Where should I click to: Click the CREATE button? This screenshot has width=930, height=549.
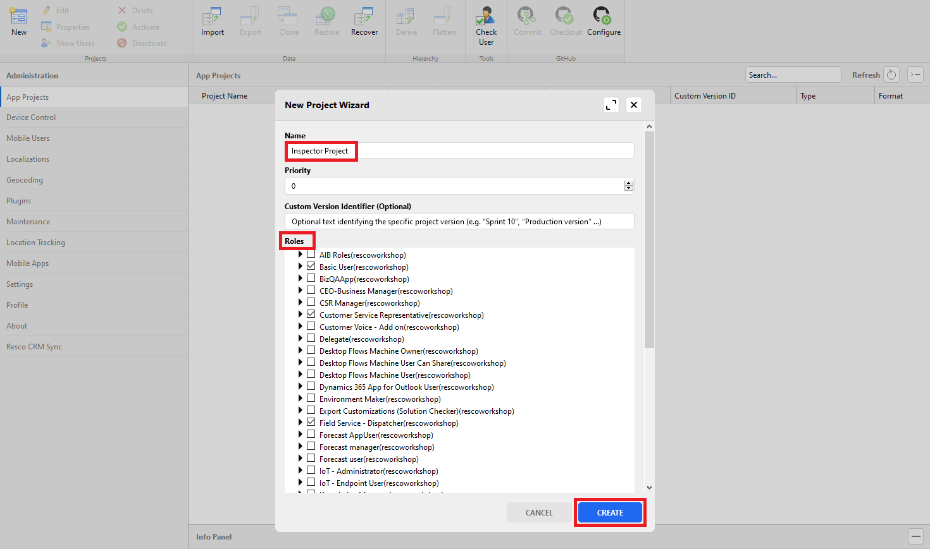point(610,512)
